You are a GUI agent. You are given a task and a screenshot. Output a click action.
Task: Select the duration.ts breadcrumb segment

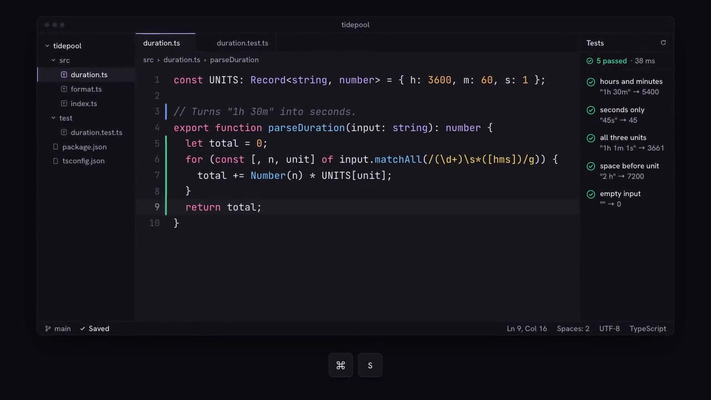[182, 59]
